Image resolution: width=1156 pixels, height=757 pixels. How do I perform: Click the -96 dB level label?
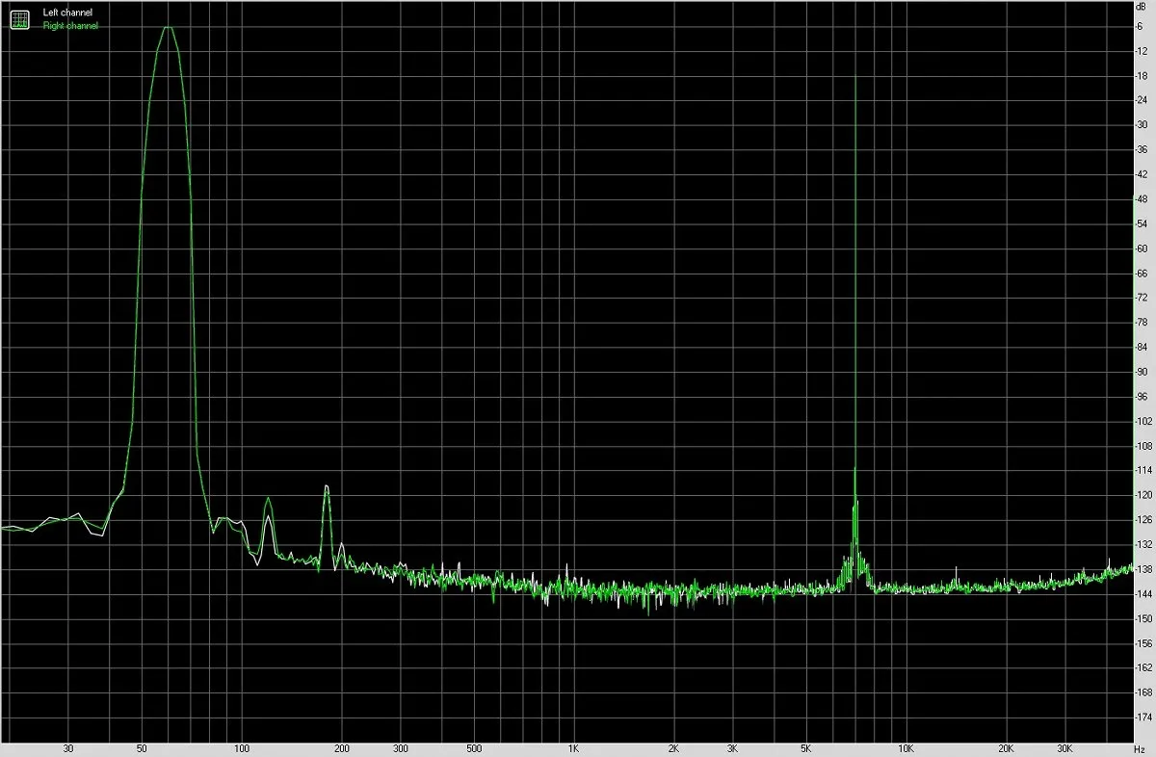1142,396
